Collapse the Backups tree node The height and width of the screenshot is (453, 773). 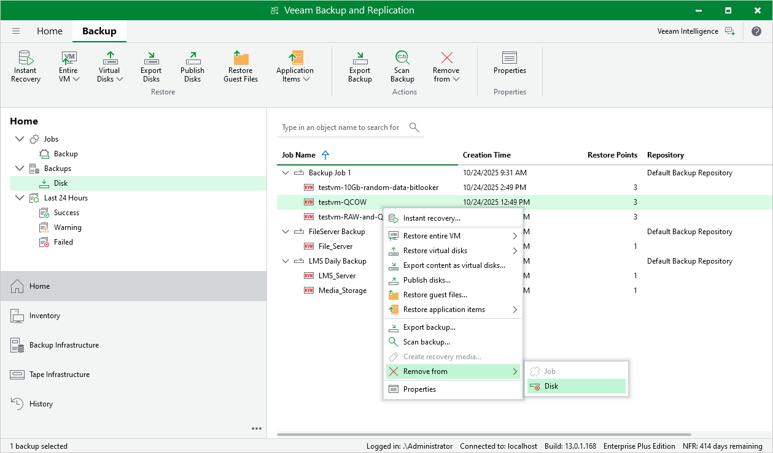[x=19, y=169]
